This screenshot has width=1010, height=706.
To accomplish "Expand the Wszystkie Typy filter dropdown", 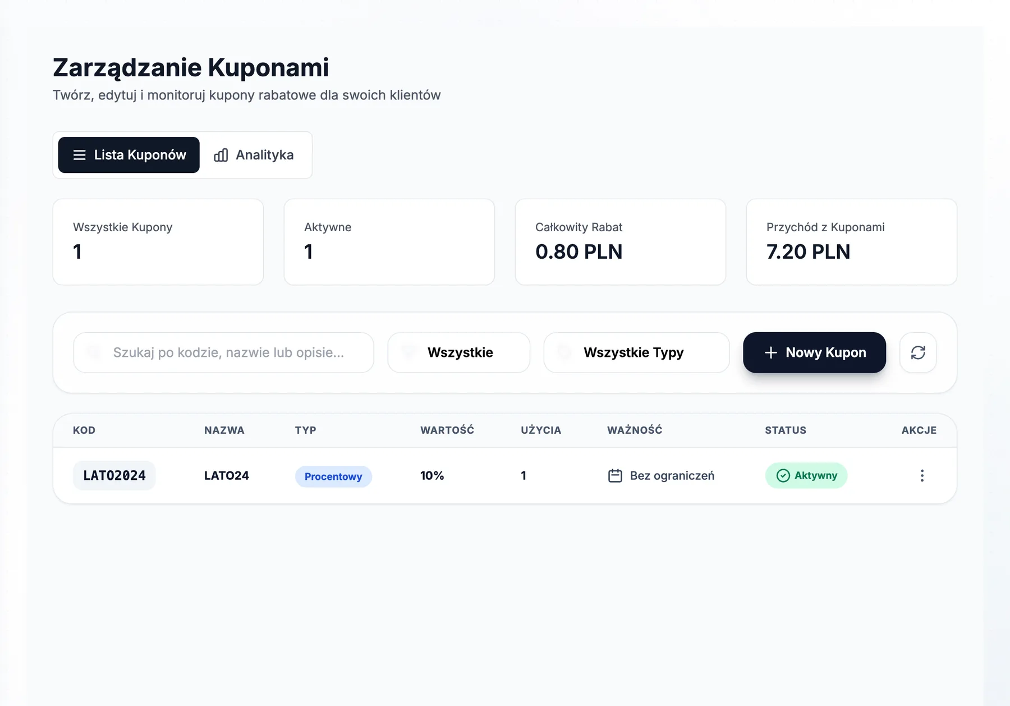I will [637, 352].
